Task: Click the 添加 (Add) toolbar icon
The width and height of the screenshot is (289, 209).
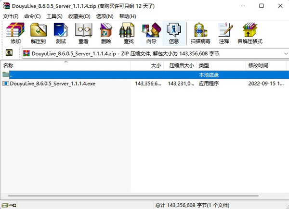Action: [16, 33]
